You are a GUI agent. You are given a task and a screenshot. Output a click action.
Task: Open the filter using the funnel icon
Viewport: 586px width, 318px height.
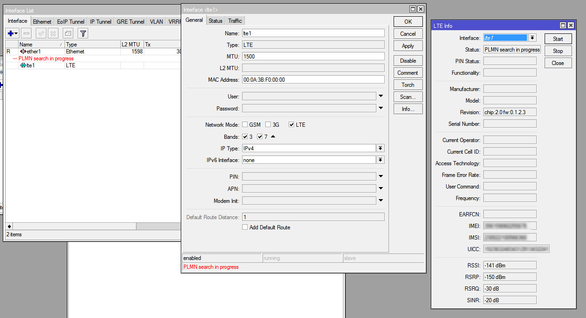[x=82, y=33]
